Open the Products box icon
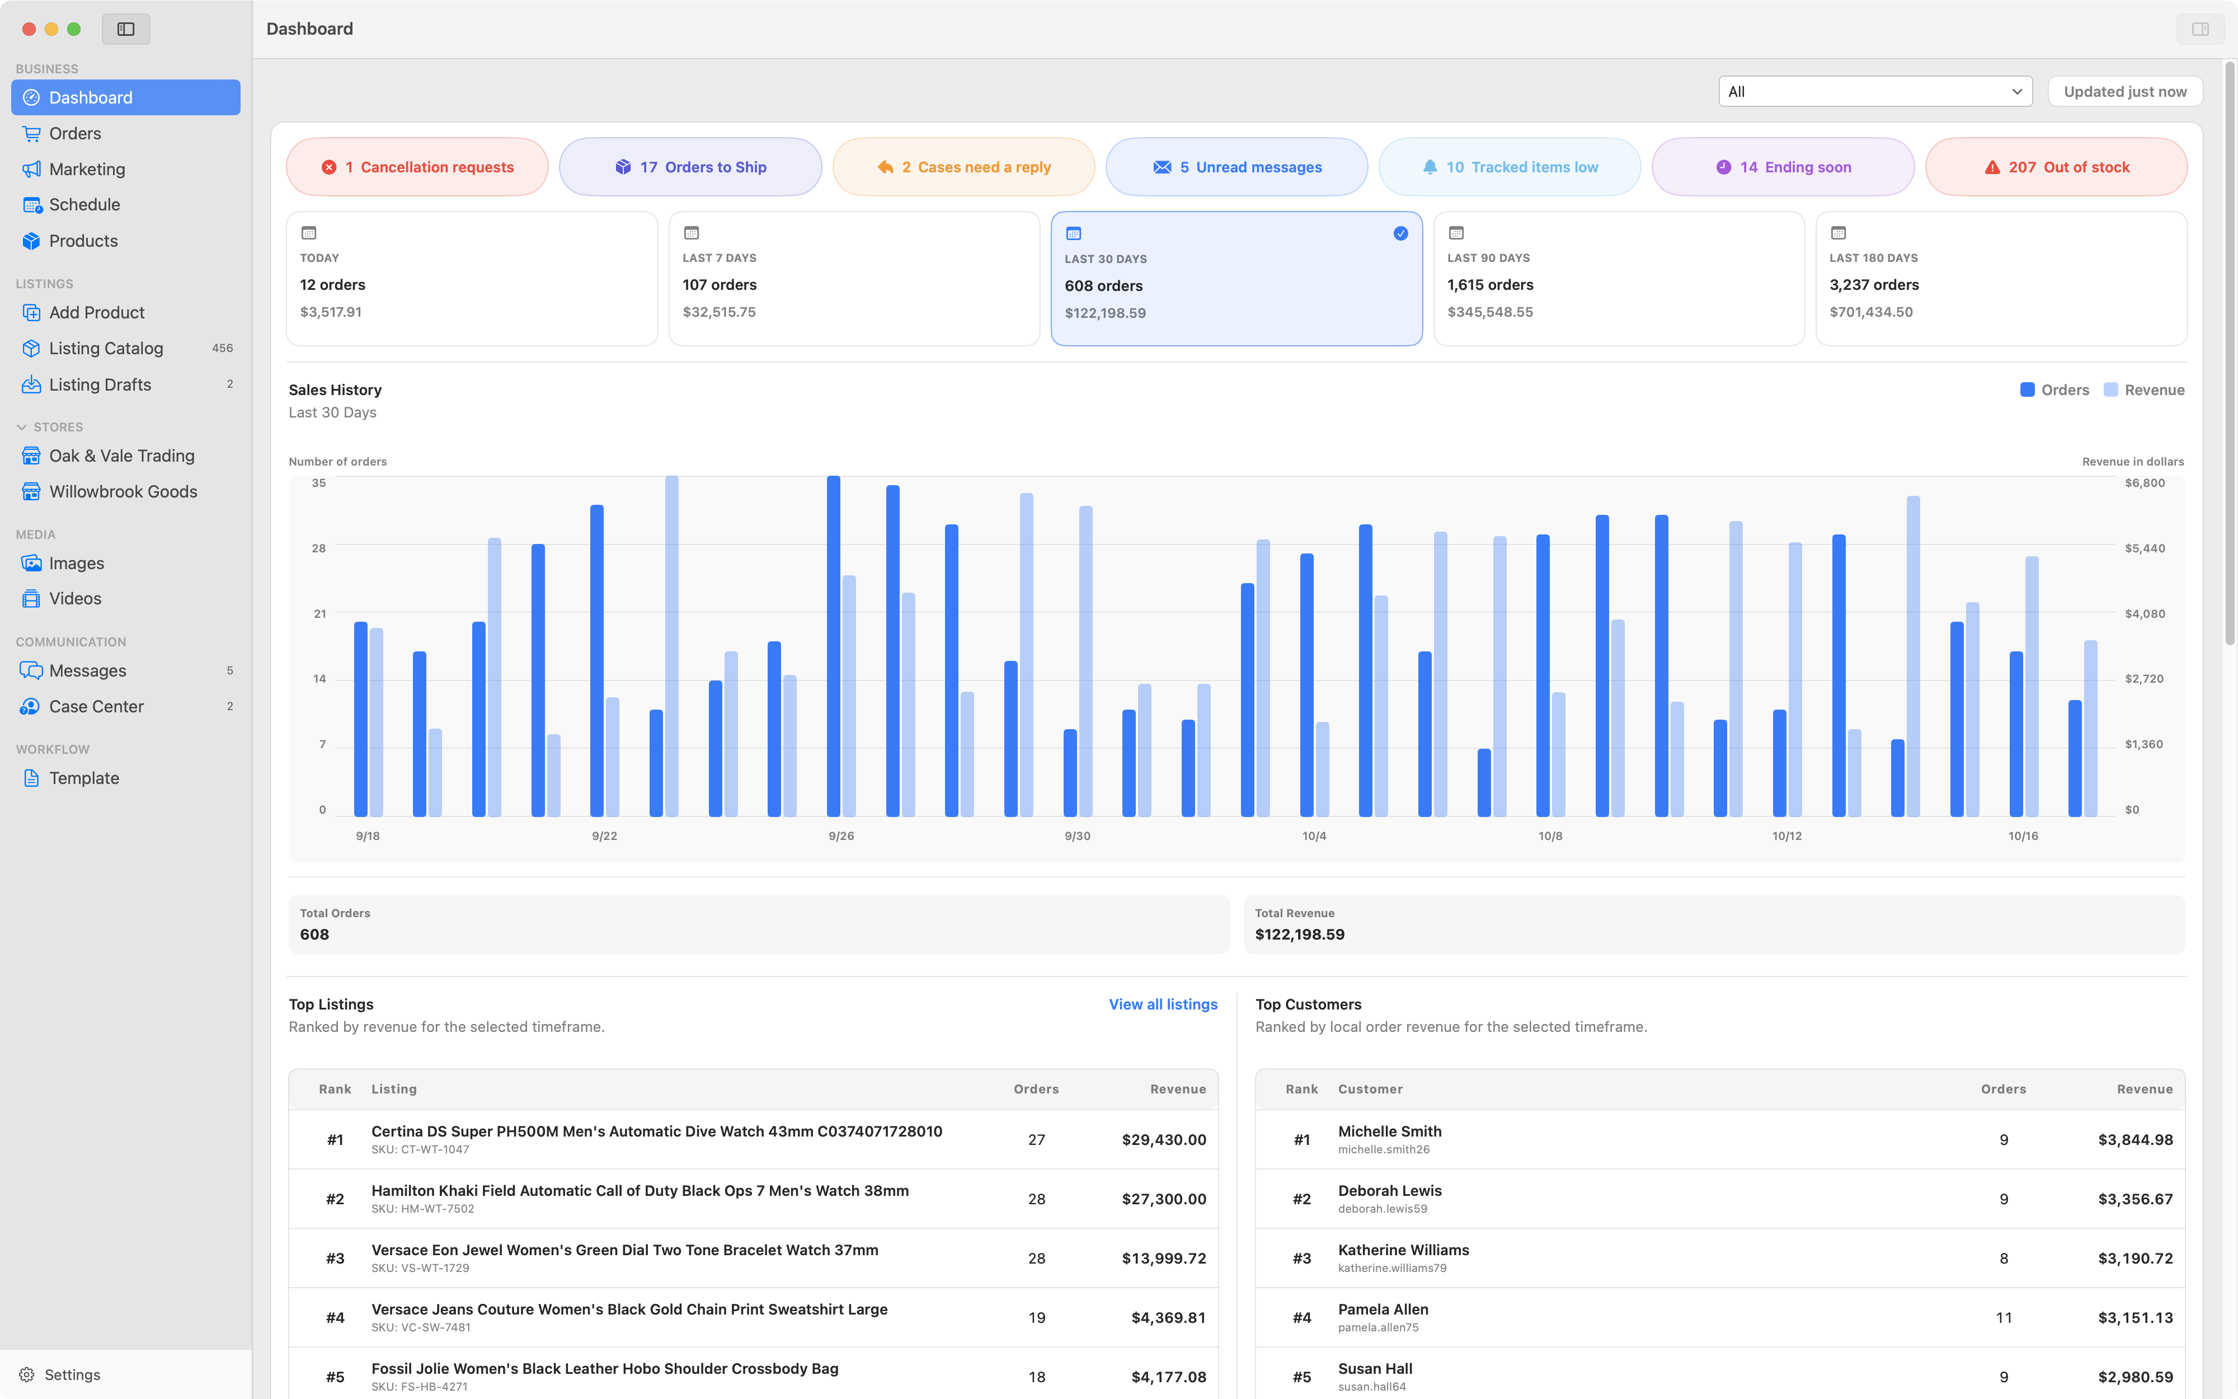 [x=31, y=241]
